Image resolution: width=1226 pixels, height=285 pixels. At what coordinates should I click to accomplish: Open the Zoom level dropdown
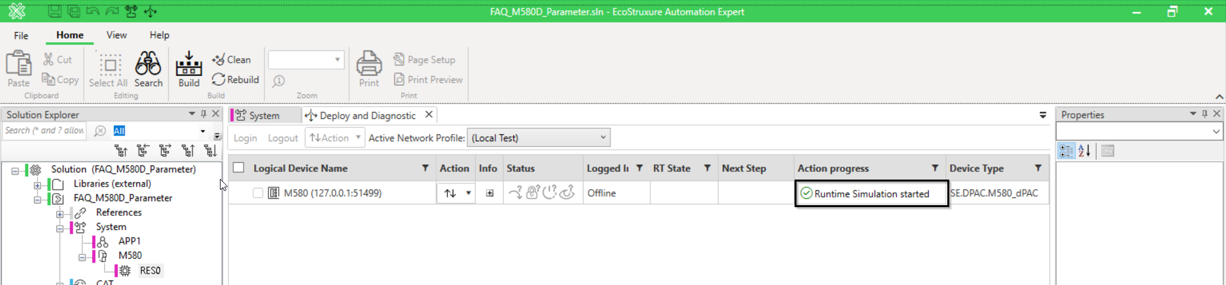338,59
